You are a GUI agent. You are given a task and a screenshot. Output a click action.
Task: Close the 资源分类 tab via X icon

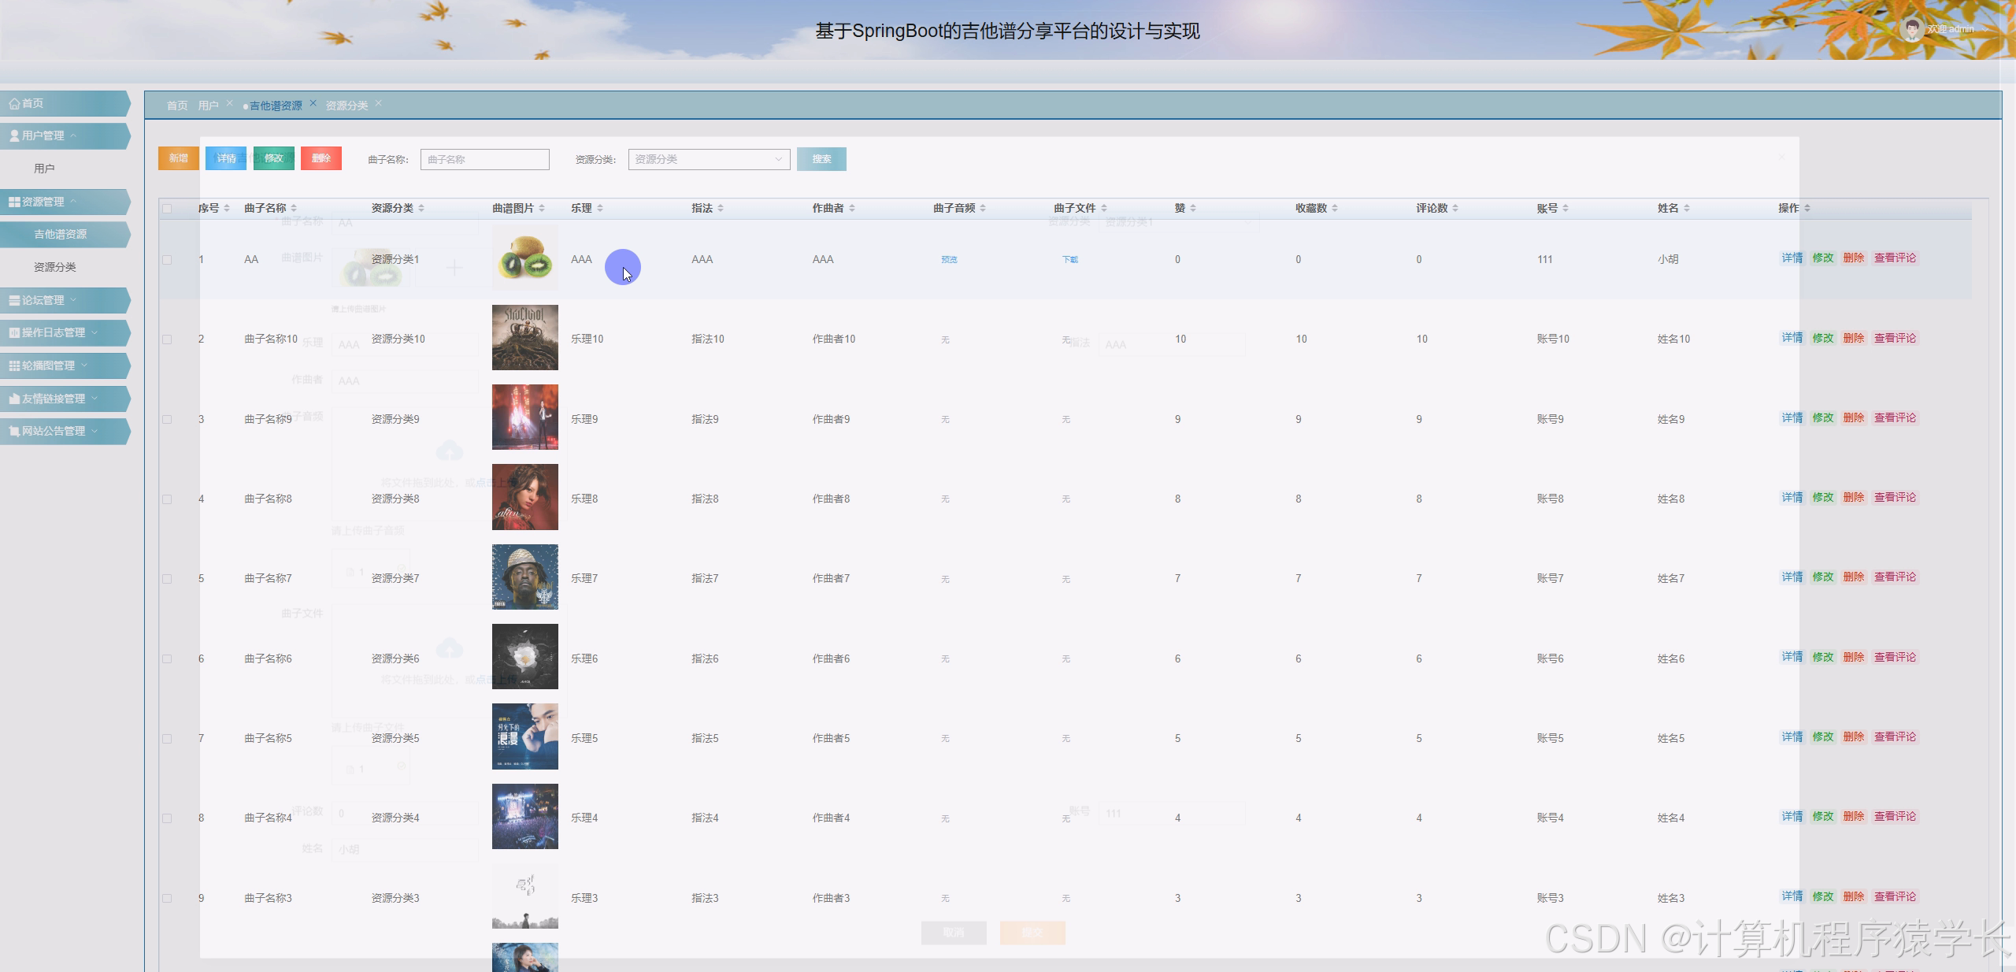click(378, 103)
